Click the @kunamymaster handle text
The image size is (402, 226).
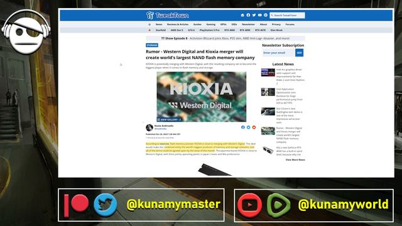pos(173,205)
